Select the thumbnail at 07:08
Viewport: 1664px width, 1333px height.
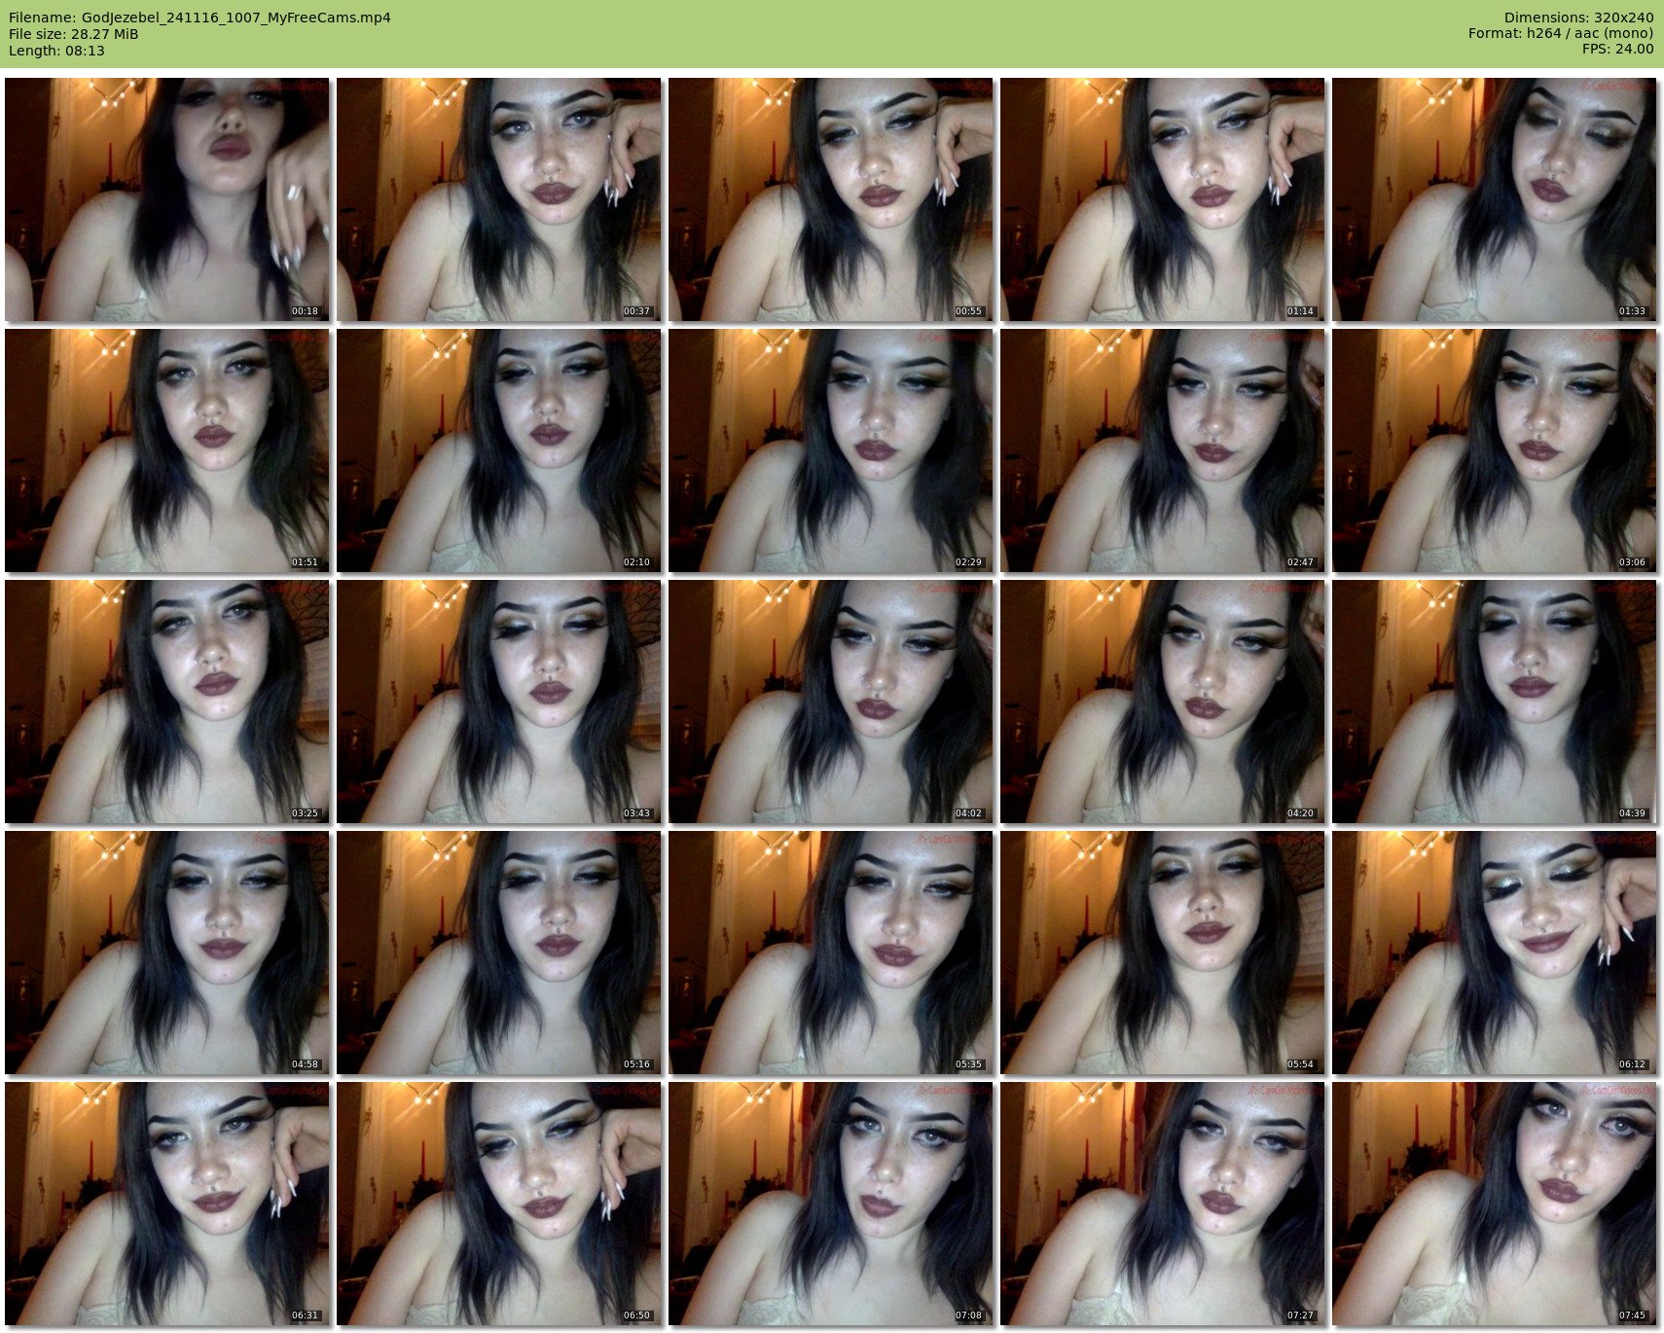[x=830, y=1204]
